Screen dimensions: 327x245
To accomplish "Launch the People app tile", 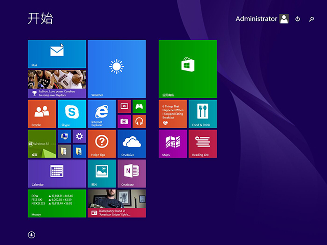I will (42, 114).
